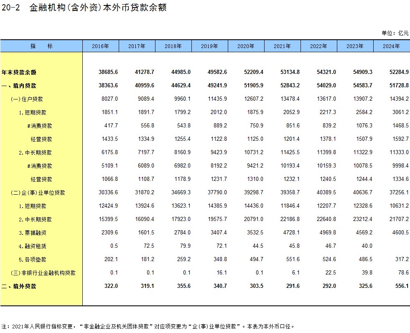Click the 3.票据融资 row label

tap(33, 233)
